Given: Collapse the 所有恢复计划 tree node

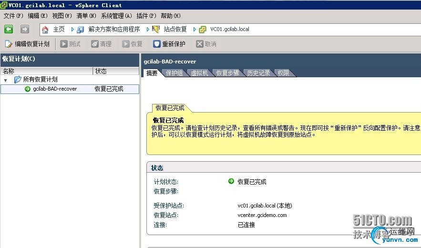Looking at the screenshot, I should pos(5,80).
